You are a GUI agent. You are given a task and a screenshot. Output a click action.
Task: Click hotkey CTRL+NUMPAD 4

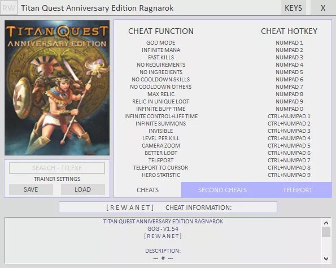point(289,138)
